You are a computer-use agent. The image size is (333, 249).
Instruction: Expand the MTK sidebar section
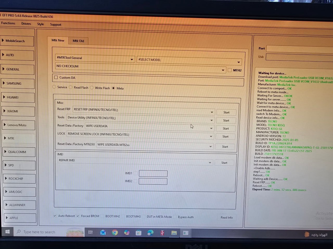[19, 138]
